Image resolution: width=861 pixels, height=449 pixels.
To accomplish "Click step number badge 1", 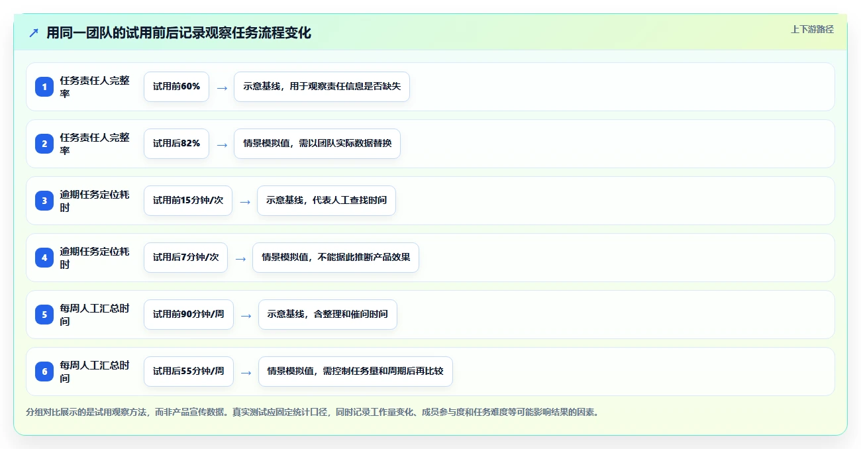I will coord(44,87).
